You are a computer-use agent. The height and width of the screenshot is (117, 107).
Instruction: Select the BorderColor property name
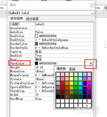coord(19,44)
